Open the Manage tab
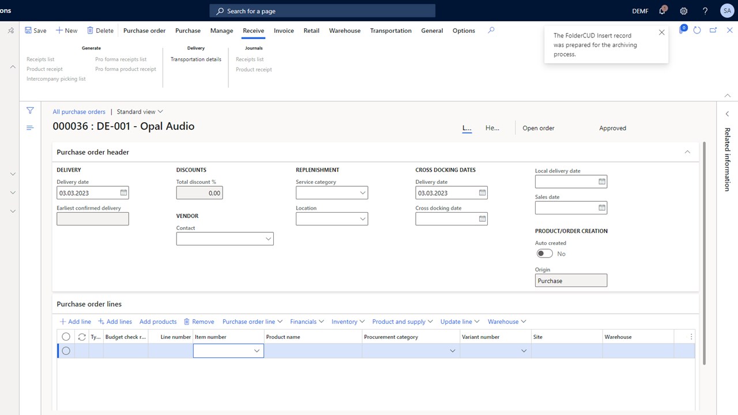 click(221, 31)
